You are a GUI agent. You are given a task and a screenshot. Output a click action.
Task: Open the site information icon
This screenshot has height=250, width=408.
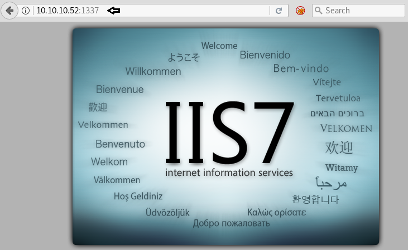coord(26,11)
